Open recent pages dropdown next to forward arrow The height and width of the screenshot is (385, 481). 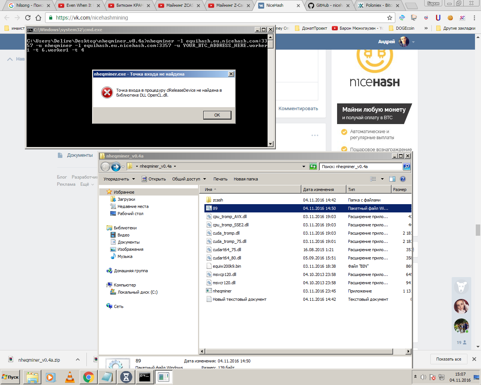coord(123,167)
